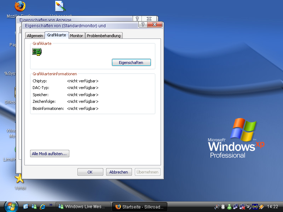This screenshot has width=283, height=212.
Task: Click the Alle Modi auflisten button
Action: pos(50,154)
